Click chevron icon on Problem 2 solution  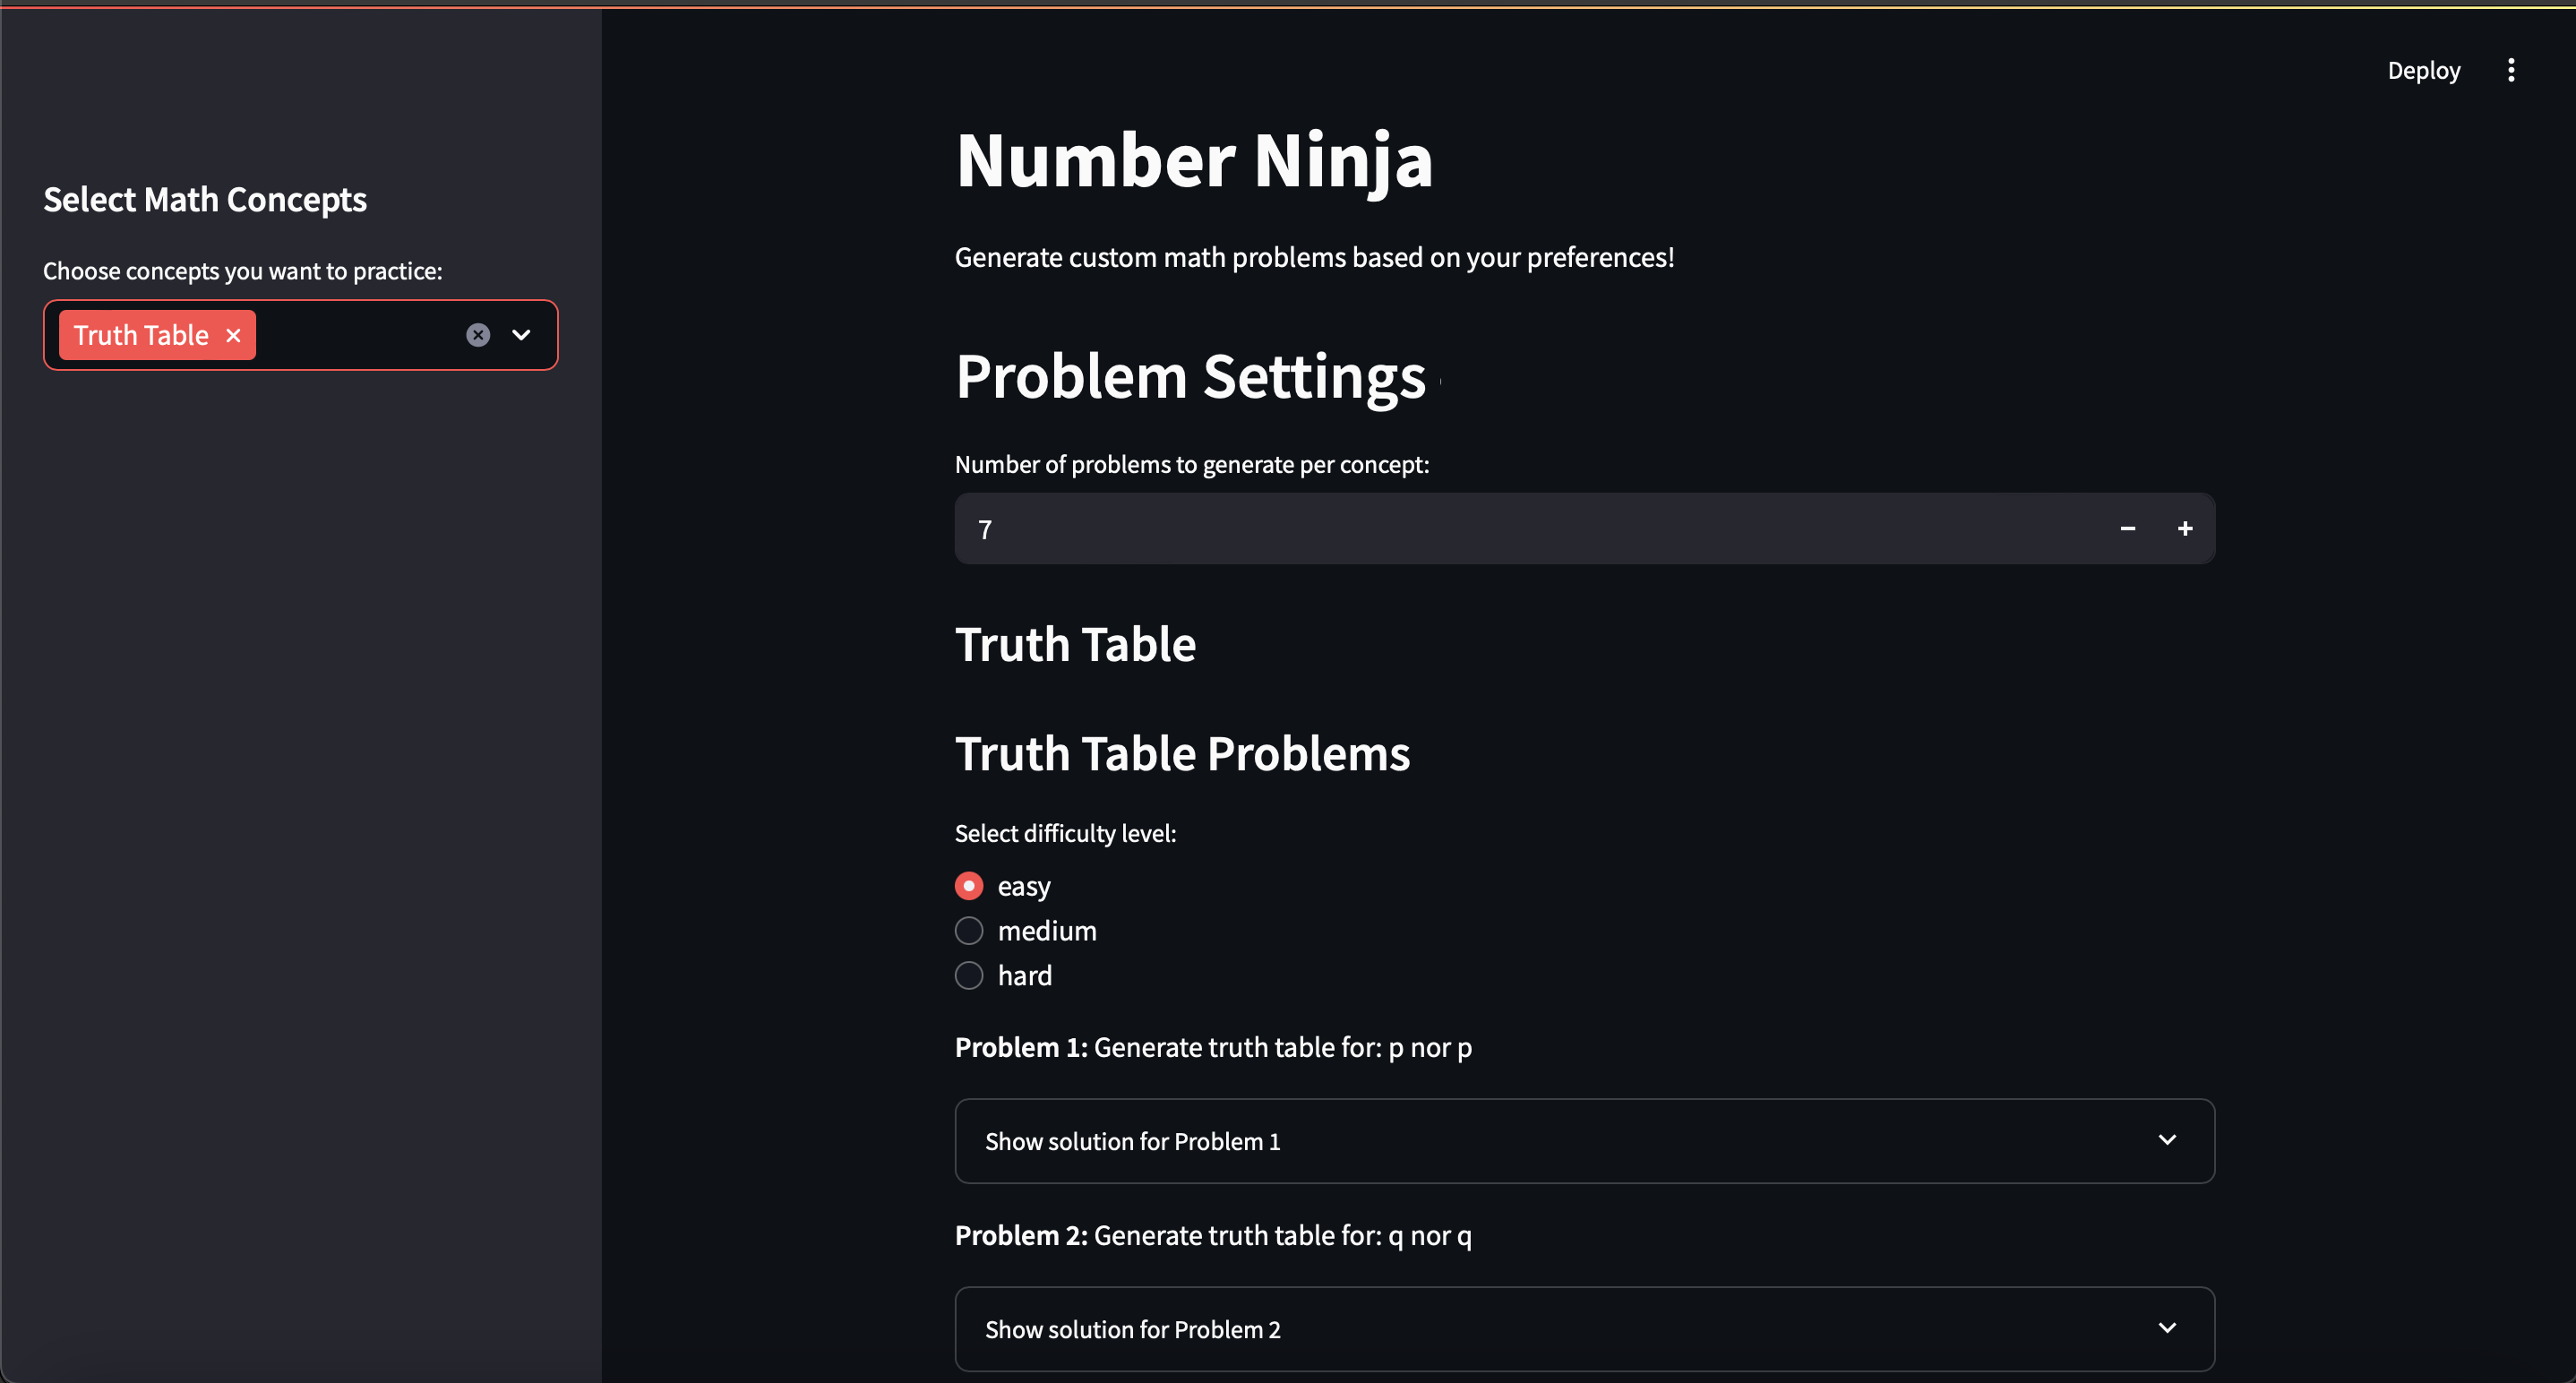[x=2167, y=1328]
